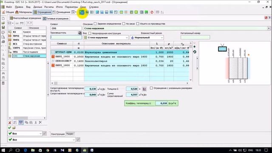
Task: Click the paste icon in list bottom toolbar
Action: (31, 122)
